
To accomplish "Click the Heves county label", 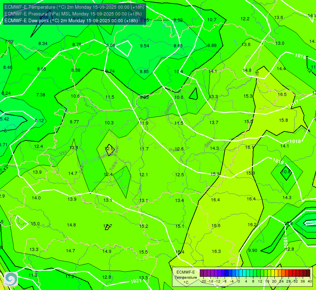I will 169,109.
